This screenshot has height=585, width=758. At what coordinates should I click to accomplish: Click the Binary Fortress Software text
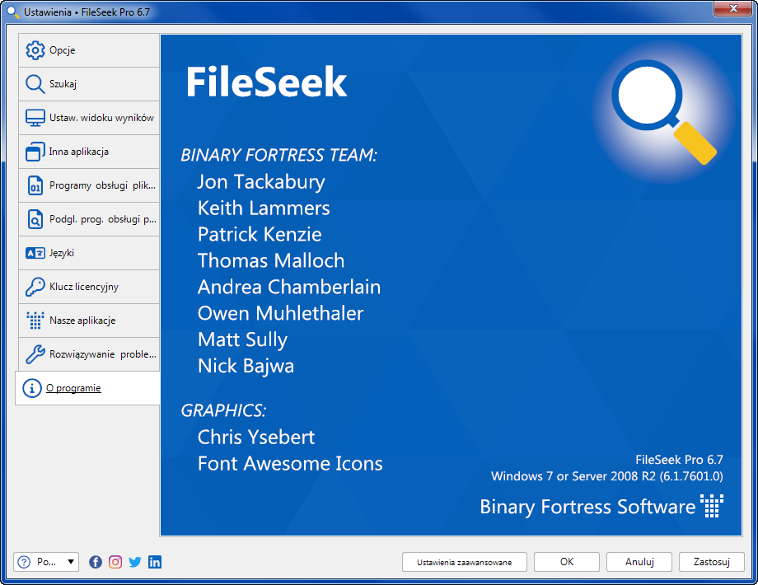click(x=587, y=507)
